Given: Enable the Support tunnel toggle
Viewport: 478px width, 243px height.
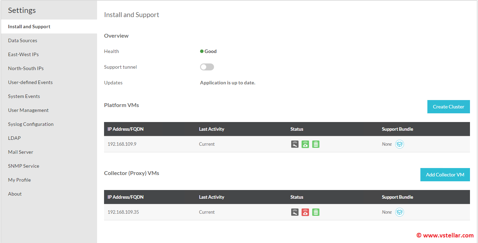Looking at the screenshot, I should coord(207,67).
